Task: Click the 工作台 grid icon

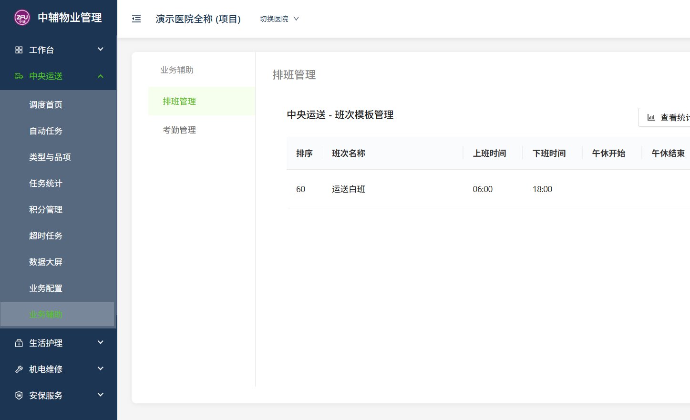Action: (19, 50)
